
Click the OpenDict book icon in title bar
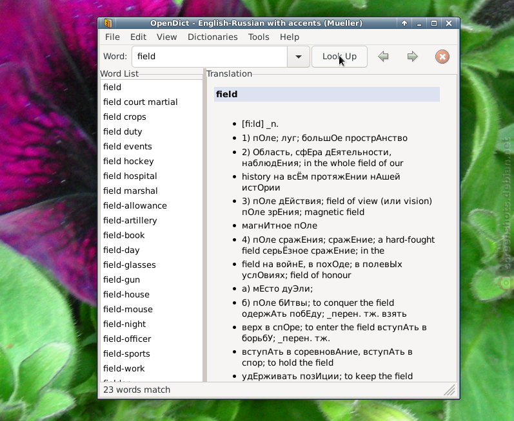108,23
